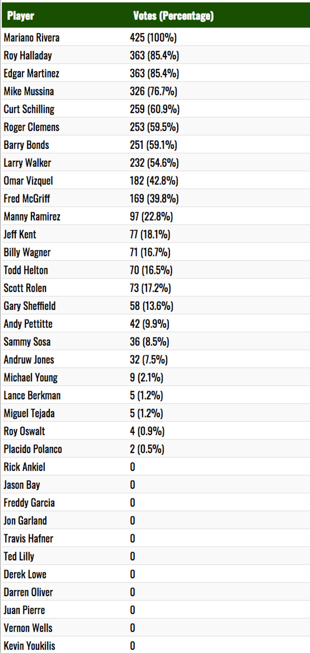Image resolution: width=310 pixels, height=653 pixels.
Task: Select Andruw Jones in the table
Action: (x=29, y=360)
